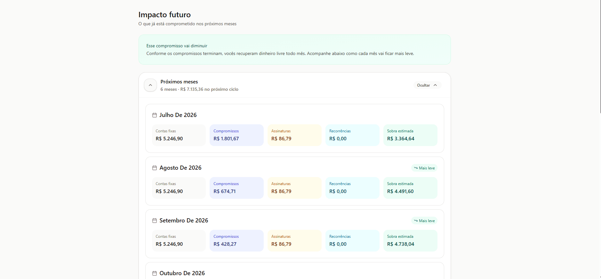Click Agosto's Contas fixas value R$ 5.246,90
This screenshot has width=601, height=279.
(169, 191)
